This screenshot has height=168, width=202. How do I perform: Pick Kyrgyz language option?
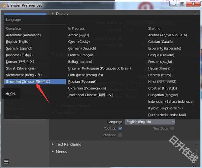click(165, 108)
